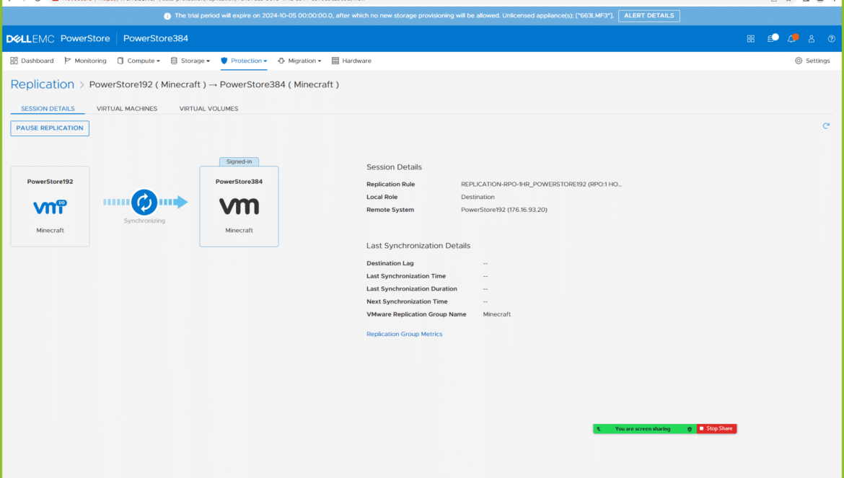This screenshot has height=478, width=844.
Task: Open Settings with the gear icon
Action: click(x=812, y=61)
